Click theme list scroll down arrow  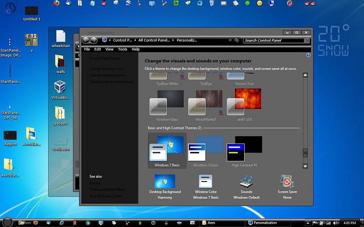tap(305, 166)
